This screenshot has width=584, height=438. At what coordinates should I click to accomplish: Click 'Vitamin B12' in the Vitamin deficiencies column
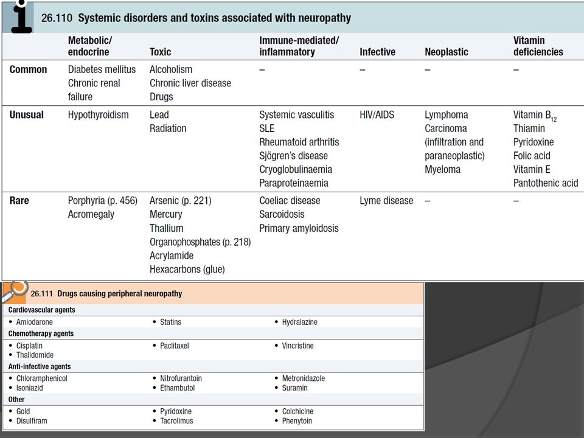(535, 116)
